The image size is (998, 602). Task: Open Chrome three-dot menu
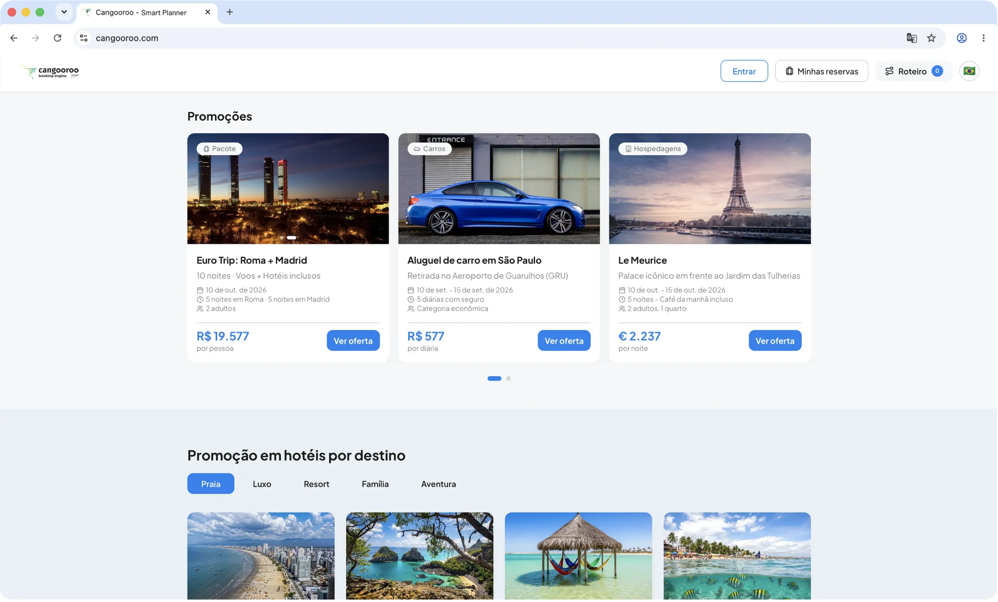(x=983, y=38)
